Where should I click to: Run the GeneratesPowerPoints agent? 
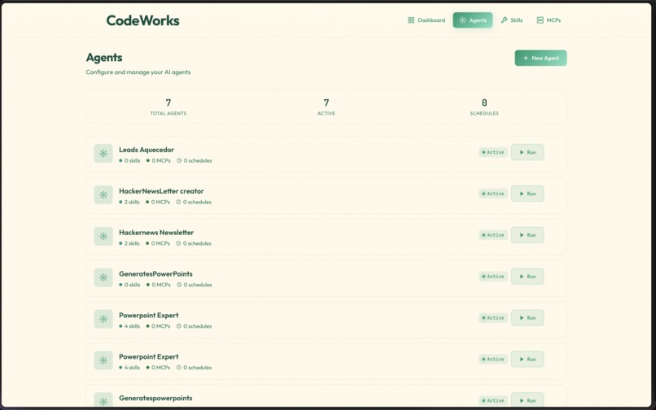527,277
